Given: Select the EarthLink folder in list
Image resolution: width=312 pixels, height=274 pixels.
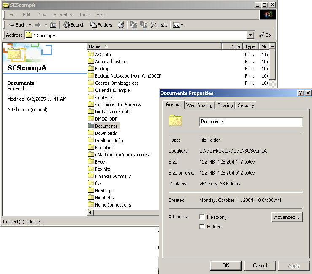Looking at the screenshot, I should [x=104, y=148].
